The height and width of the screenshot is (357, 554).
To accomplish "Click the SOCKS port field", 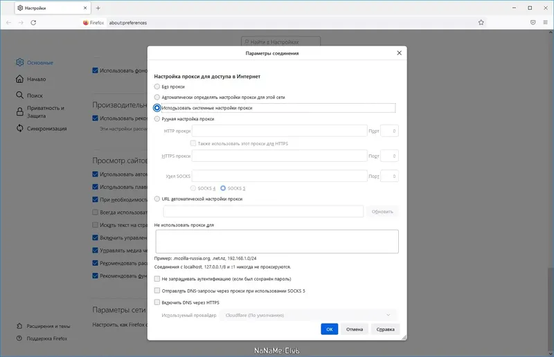I will (389, 176).
